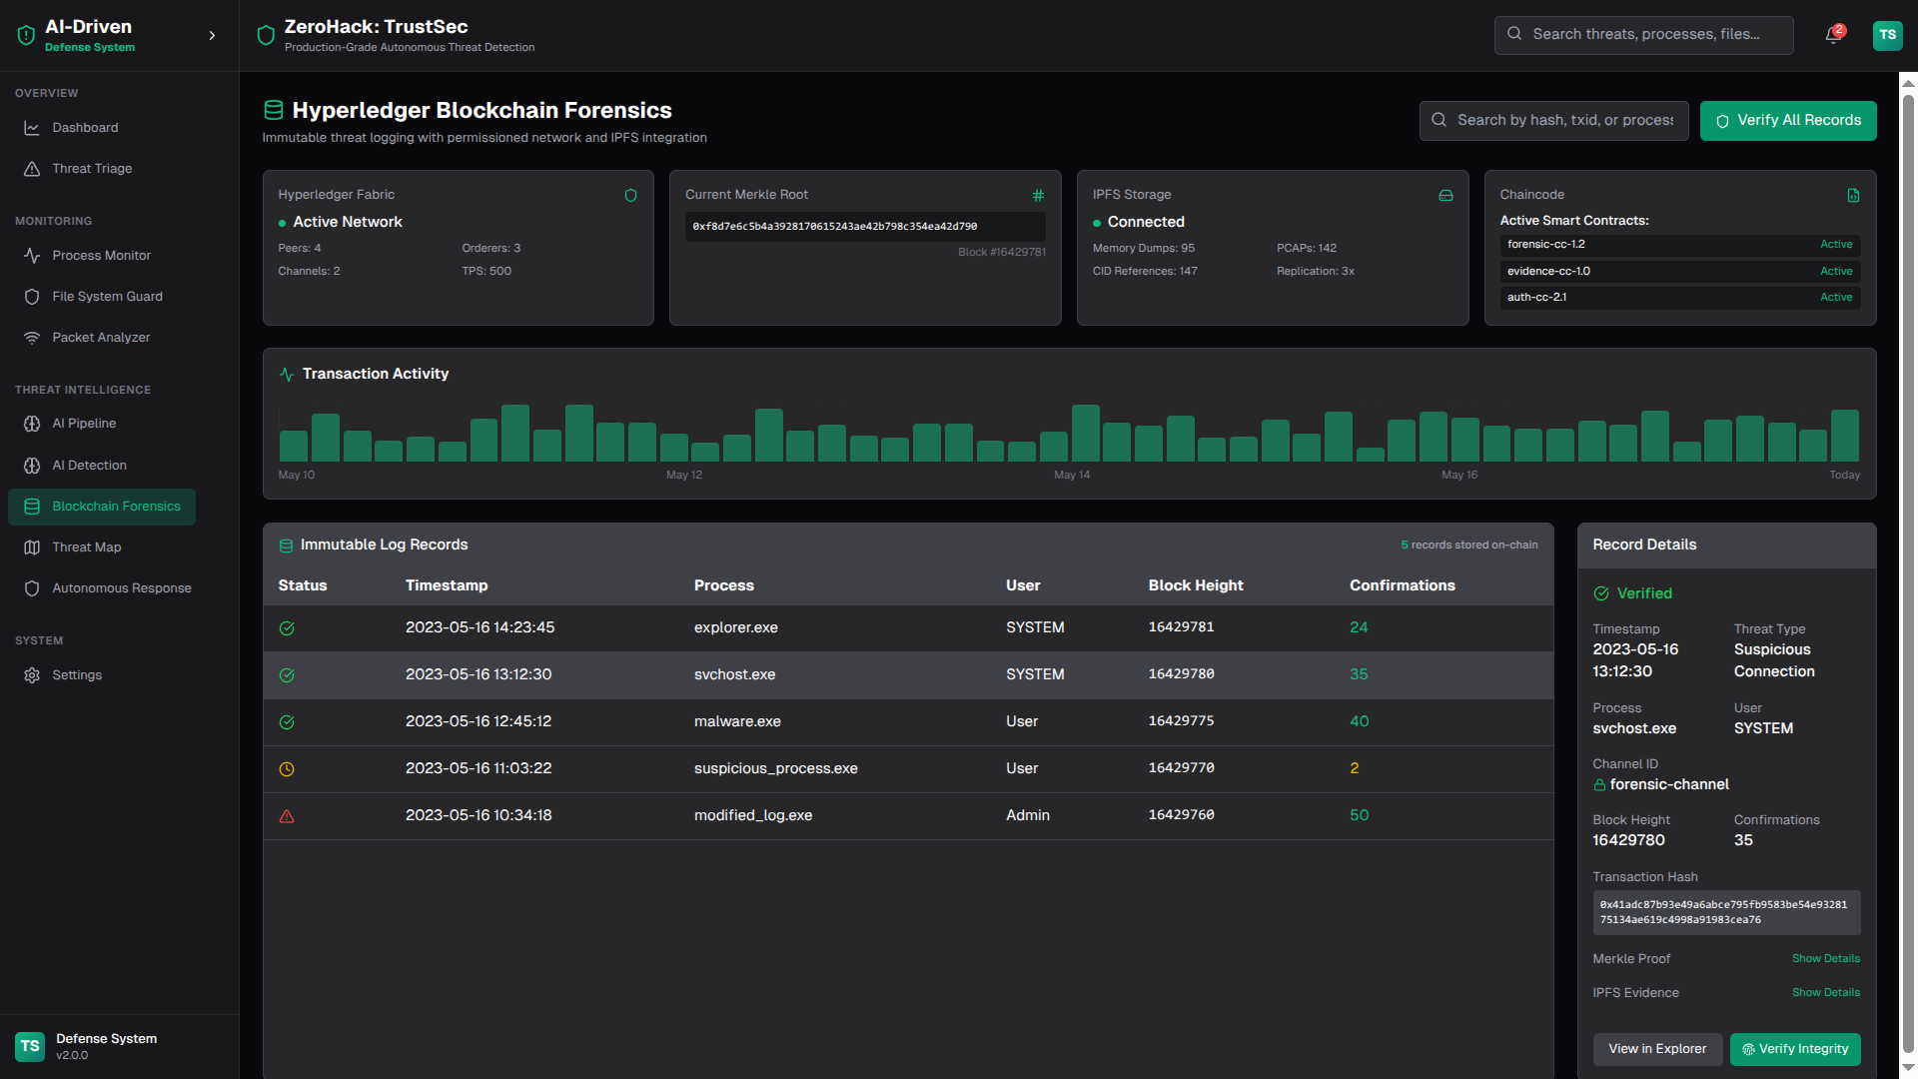Show Details for IPFS Evidence
This screenshot has height=1079, width=1918.
pyautogui.click(x=1825, y=993)
